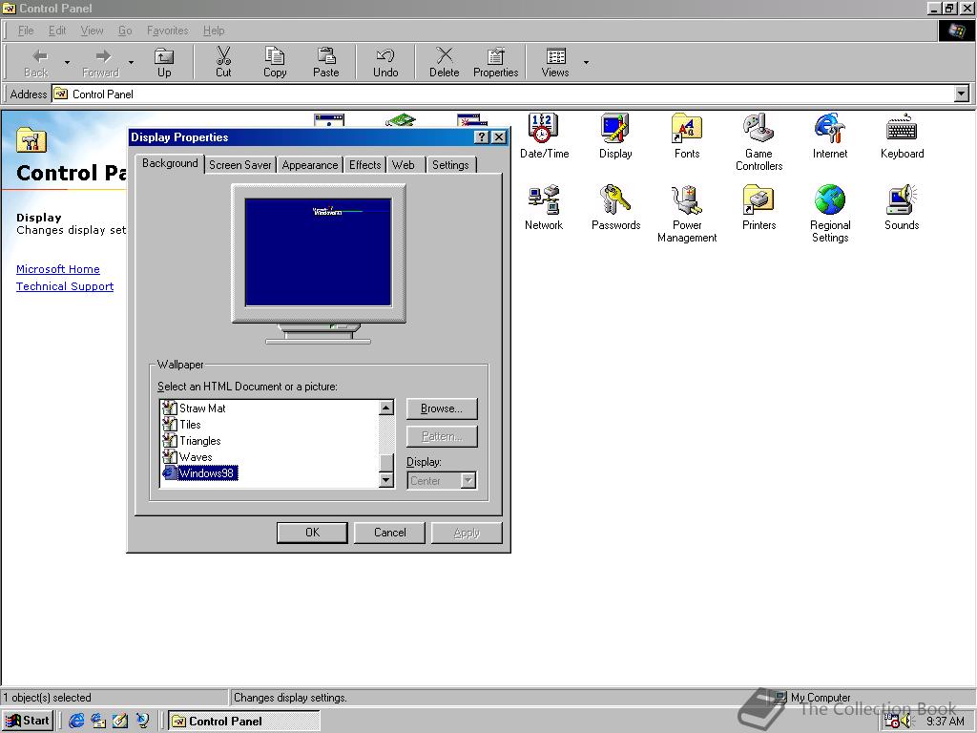Expand the Back history dropdown arrow
This screenshot has height=733, width=977.
click(67, 62)
